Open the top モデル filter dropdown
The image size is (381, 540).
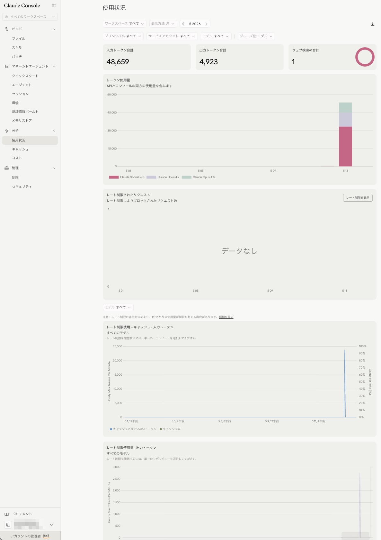[216, 36]
